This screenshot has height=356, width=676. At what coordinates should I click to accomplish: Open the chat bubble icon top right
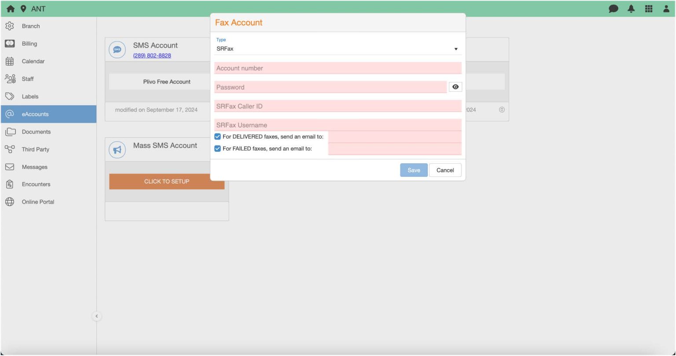613,8
